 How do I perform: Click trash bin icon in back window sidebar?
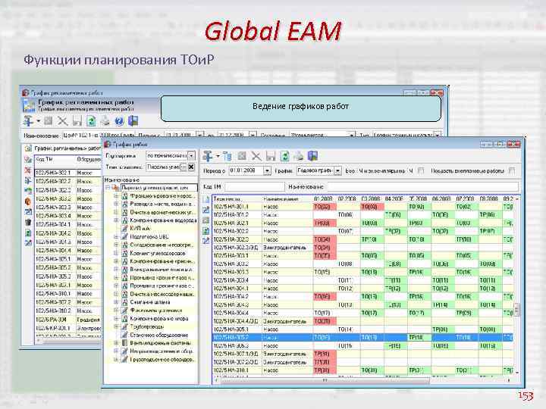(x=28, y=222)
